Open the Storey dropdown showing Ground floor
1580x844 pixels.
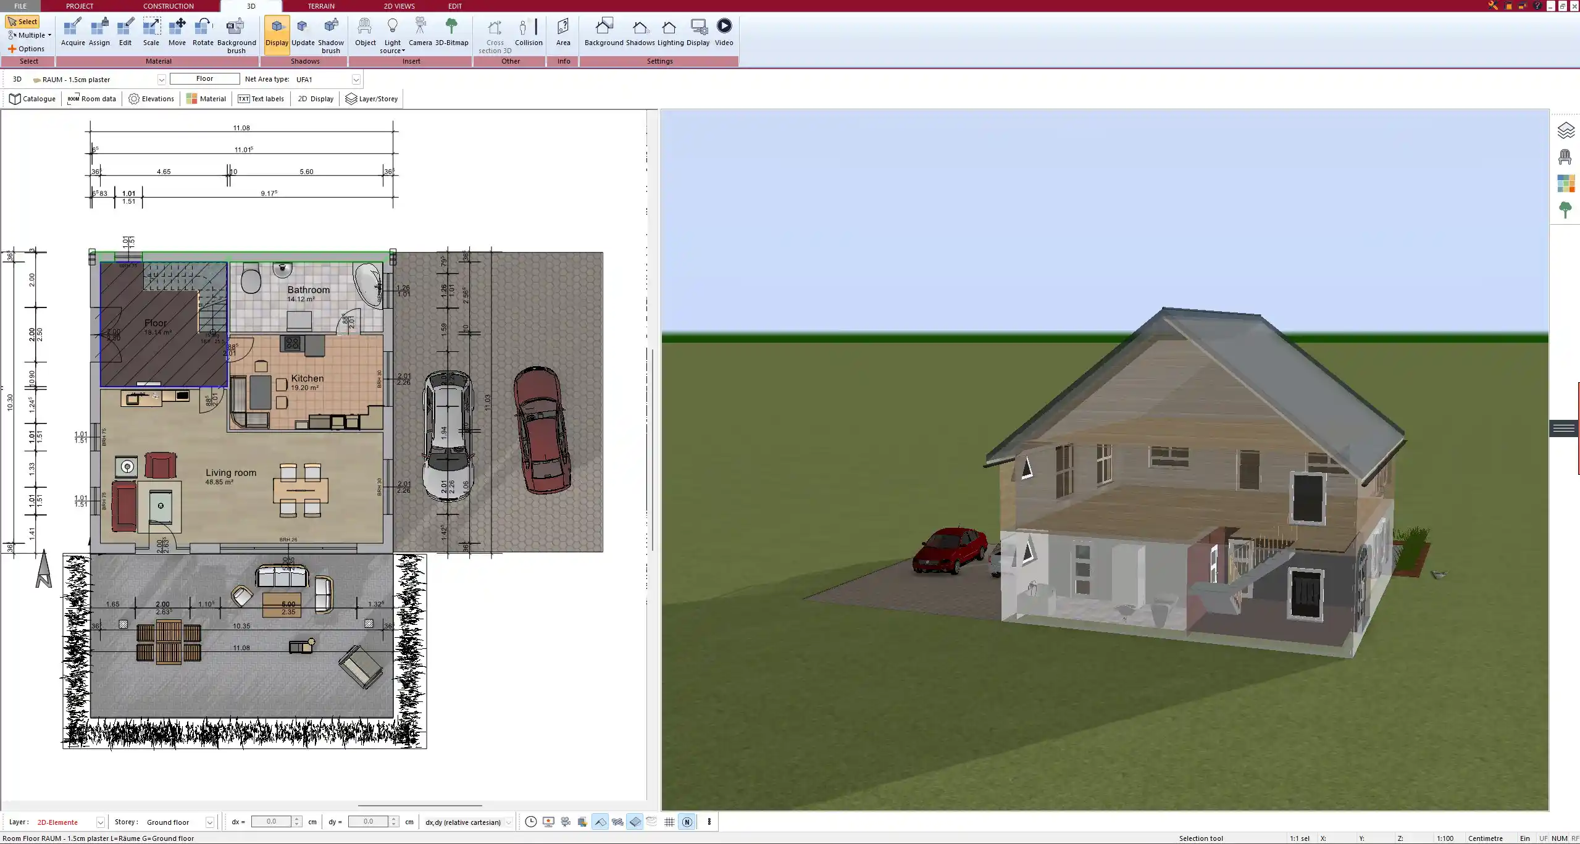[210, 822]
